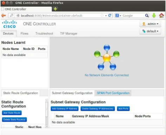Click the site identity globe icon

coord(18,15)
